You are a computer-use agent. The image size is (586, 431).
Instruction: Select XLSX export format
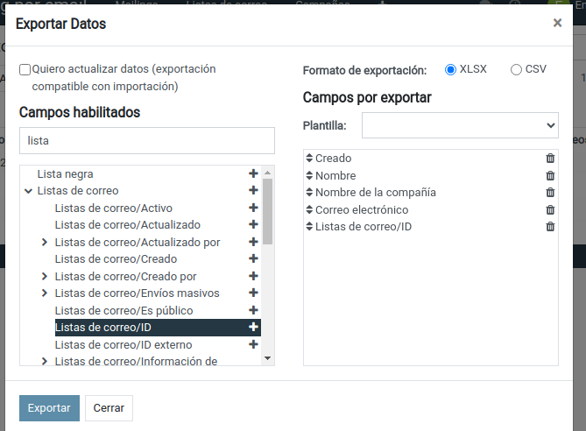tap(451, 69)
